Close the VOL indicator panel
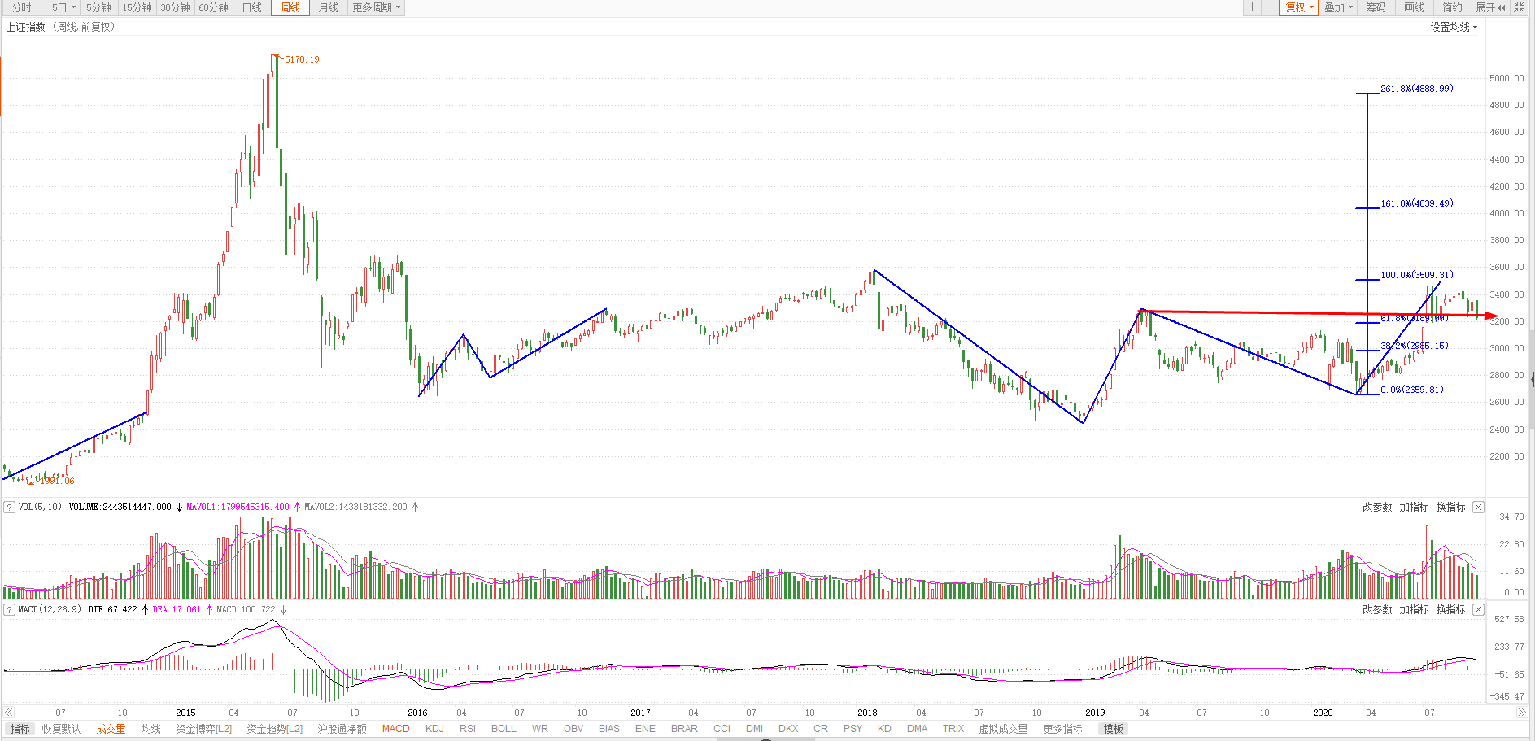1535x741 pixels. tap(1479, 507)
